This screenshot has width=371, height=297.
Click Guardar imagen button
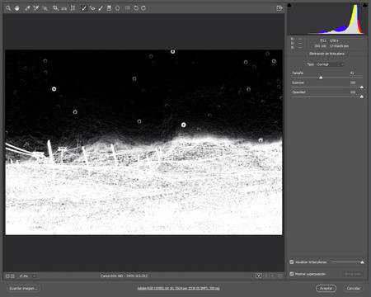click(x=23, y=289)
